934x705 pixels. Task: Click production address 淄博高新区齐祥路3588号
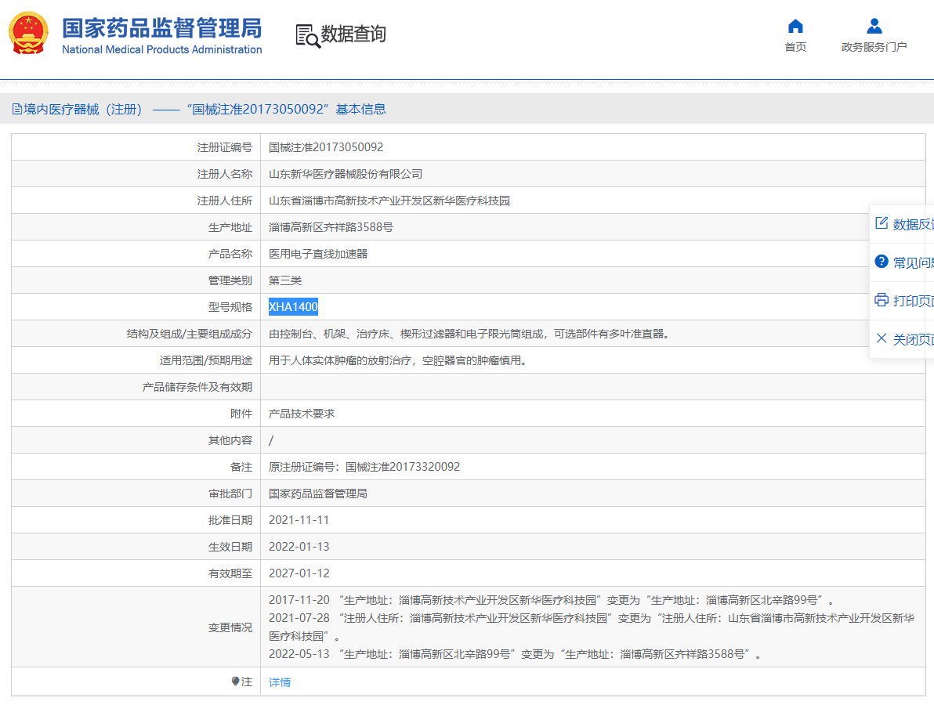tap(331, 227)
